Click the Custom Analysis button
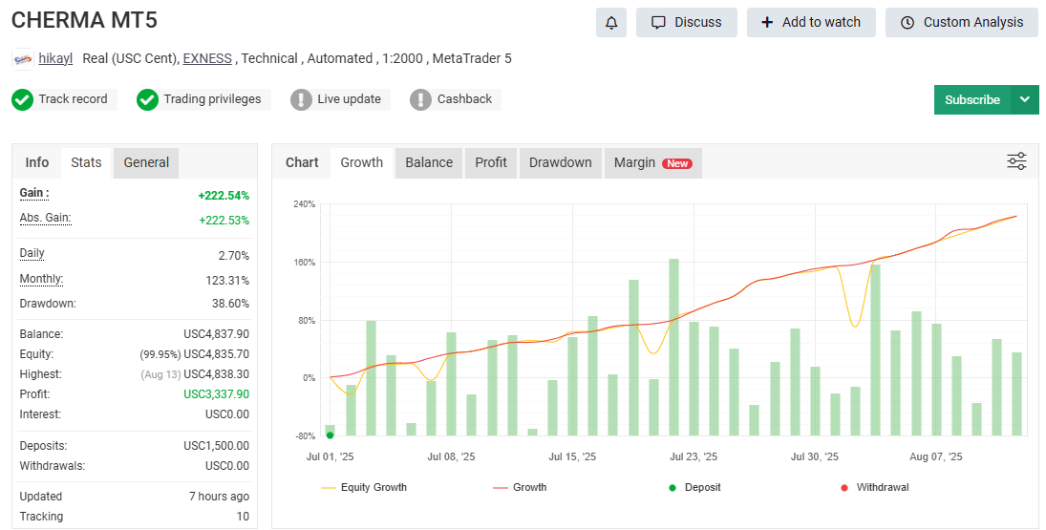Image resolution: width=1046 pixels, height=530 pixels. 961,23
